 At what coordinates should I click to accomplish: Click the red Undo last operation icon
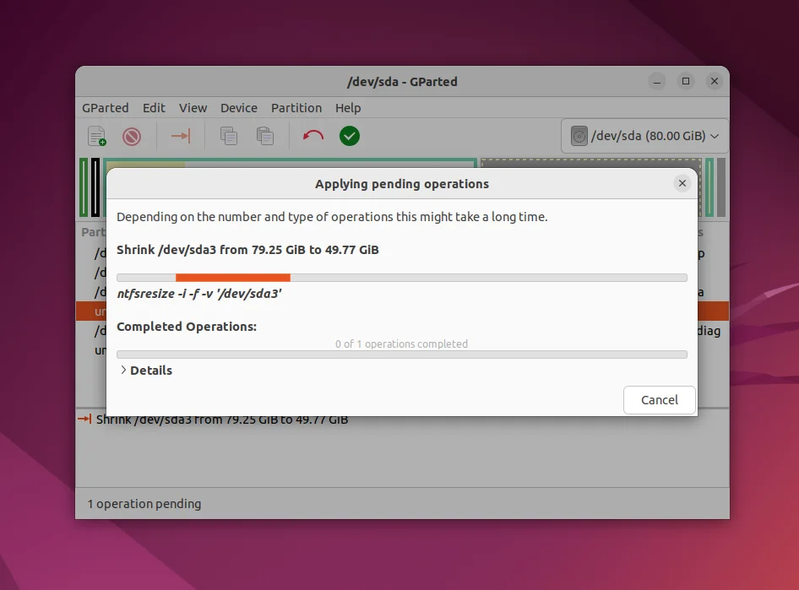[x=313, y=136]
